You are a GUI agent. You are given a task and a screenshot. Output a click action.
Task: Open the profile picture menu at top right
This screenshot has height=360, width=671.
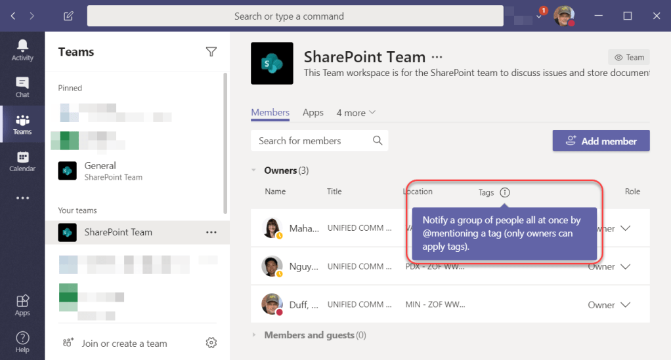(x=564, y=16)
